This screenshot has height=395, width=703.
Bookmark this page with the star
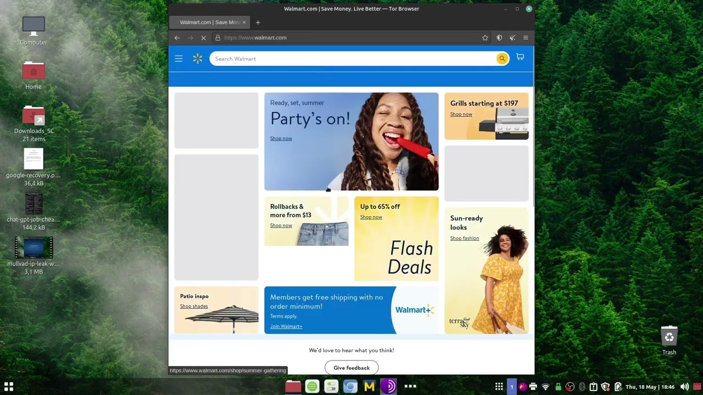485,38
